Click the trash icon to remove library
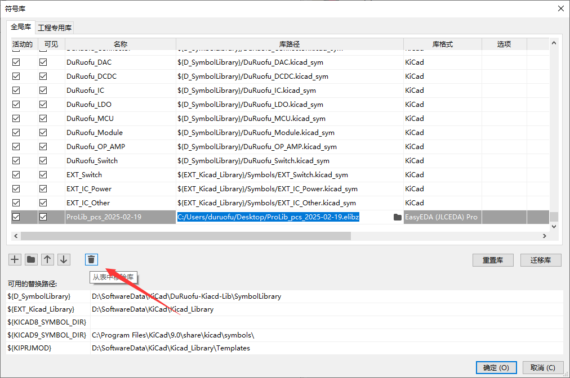The height and width of the screenshot is (378, 570). tap(91, 259)
